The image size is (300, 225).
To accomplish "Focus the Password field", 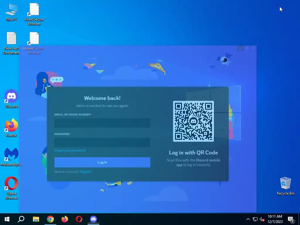I will click(102, 142).
